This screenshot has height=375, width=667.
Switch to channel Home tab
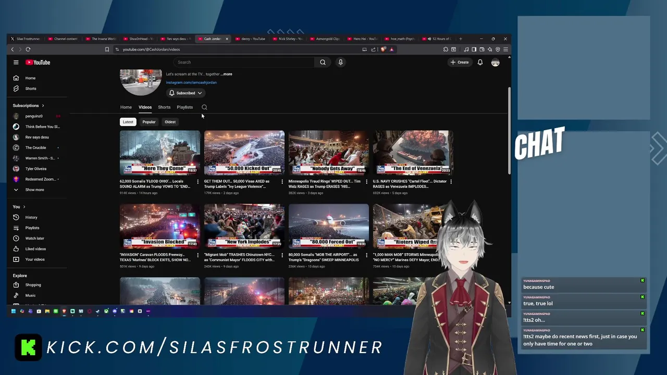click(126, 107)
